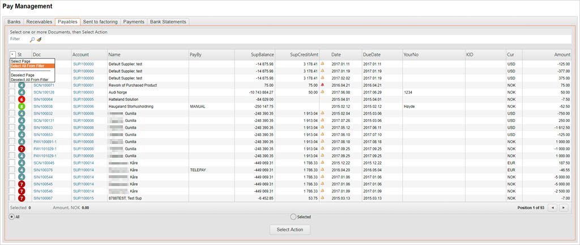Collapse the selection dropdown arrow in the header

[12, 54]
